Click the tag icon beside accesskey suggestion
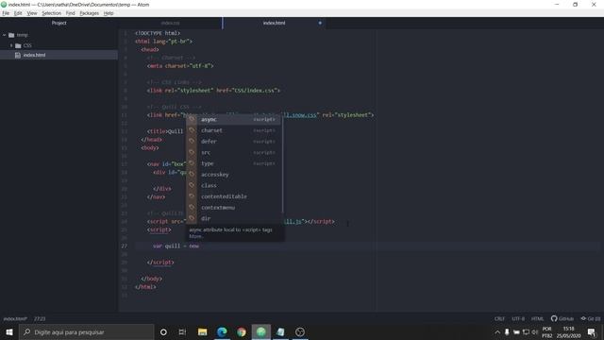This screenshot has width=604, height=340. [x=192, y=174]
